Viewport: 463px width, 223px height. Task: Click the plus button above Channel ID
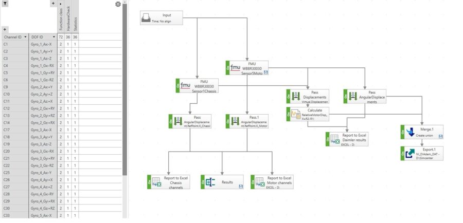click(5, 29)
